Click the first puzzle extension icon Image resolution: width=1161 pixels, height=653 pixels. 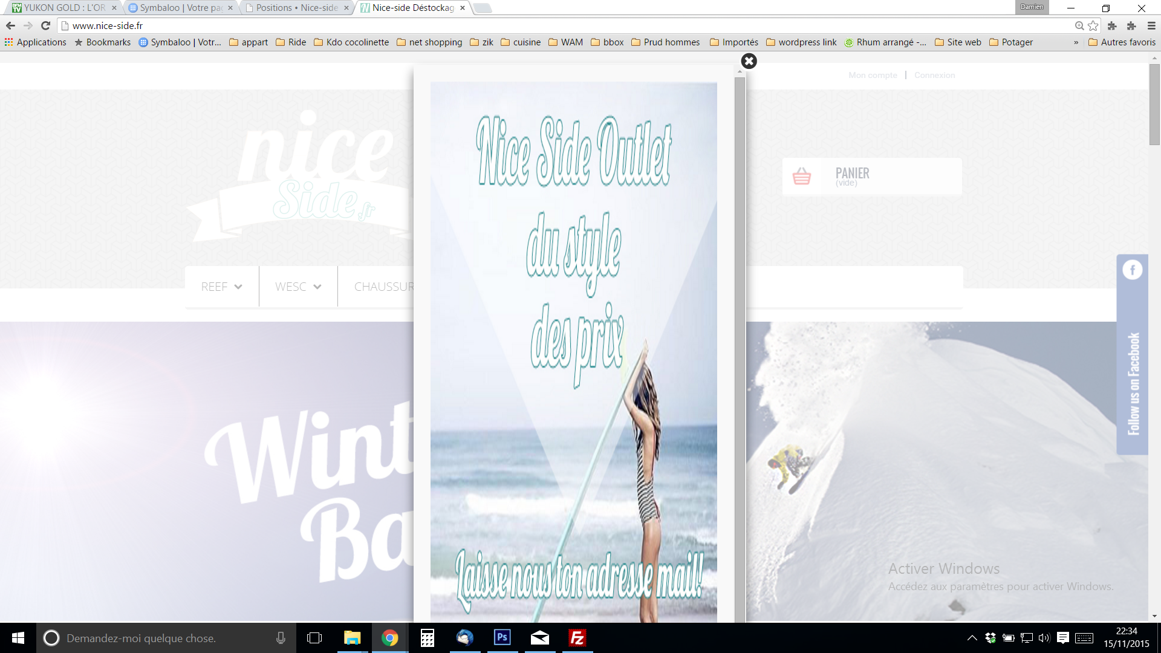coord(1112,25)
